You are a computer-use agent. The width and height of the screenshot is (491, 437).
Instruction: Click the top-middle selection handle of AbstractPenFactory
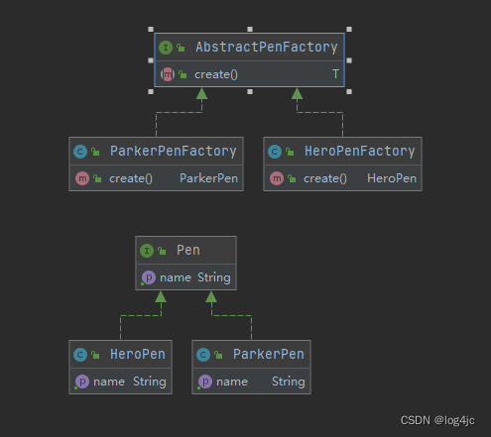(250, 29)
